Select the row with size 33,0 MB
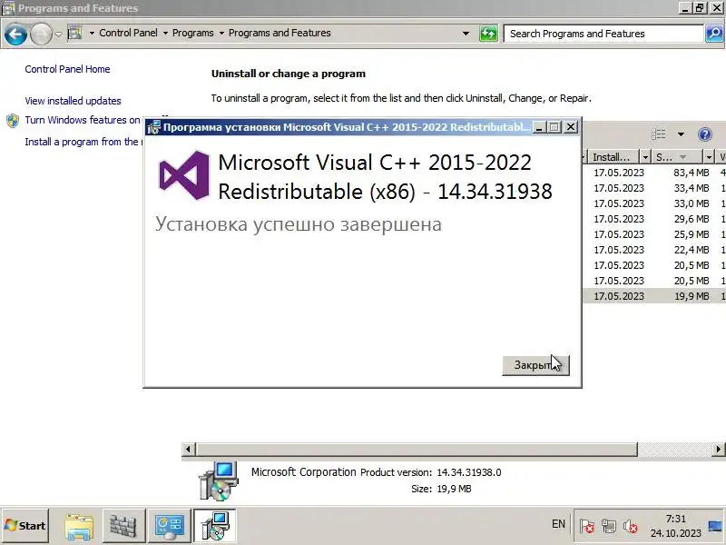 654,203
